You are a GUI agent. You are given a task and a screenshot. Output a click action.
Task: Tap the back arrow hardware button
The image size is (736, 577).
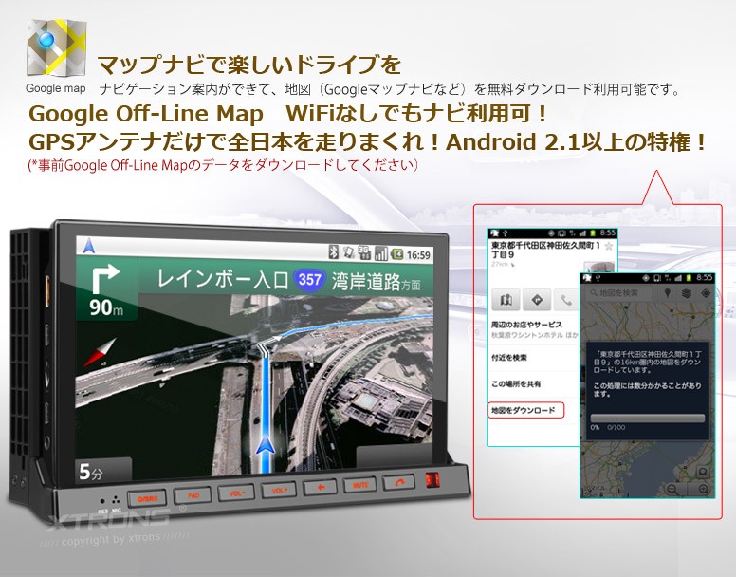321,487
